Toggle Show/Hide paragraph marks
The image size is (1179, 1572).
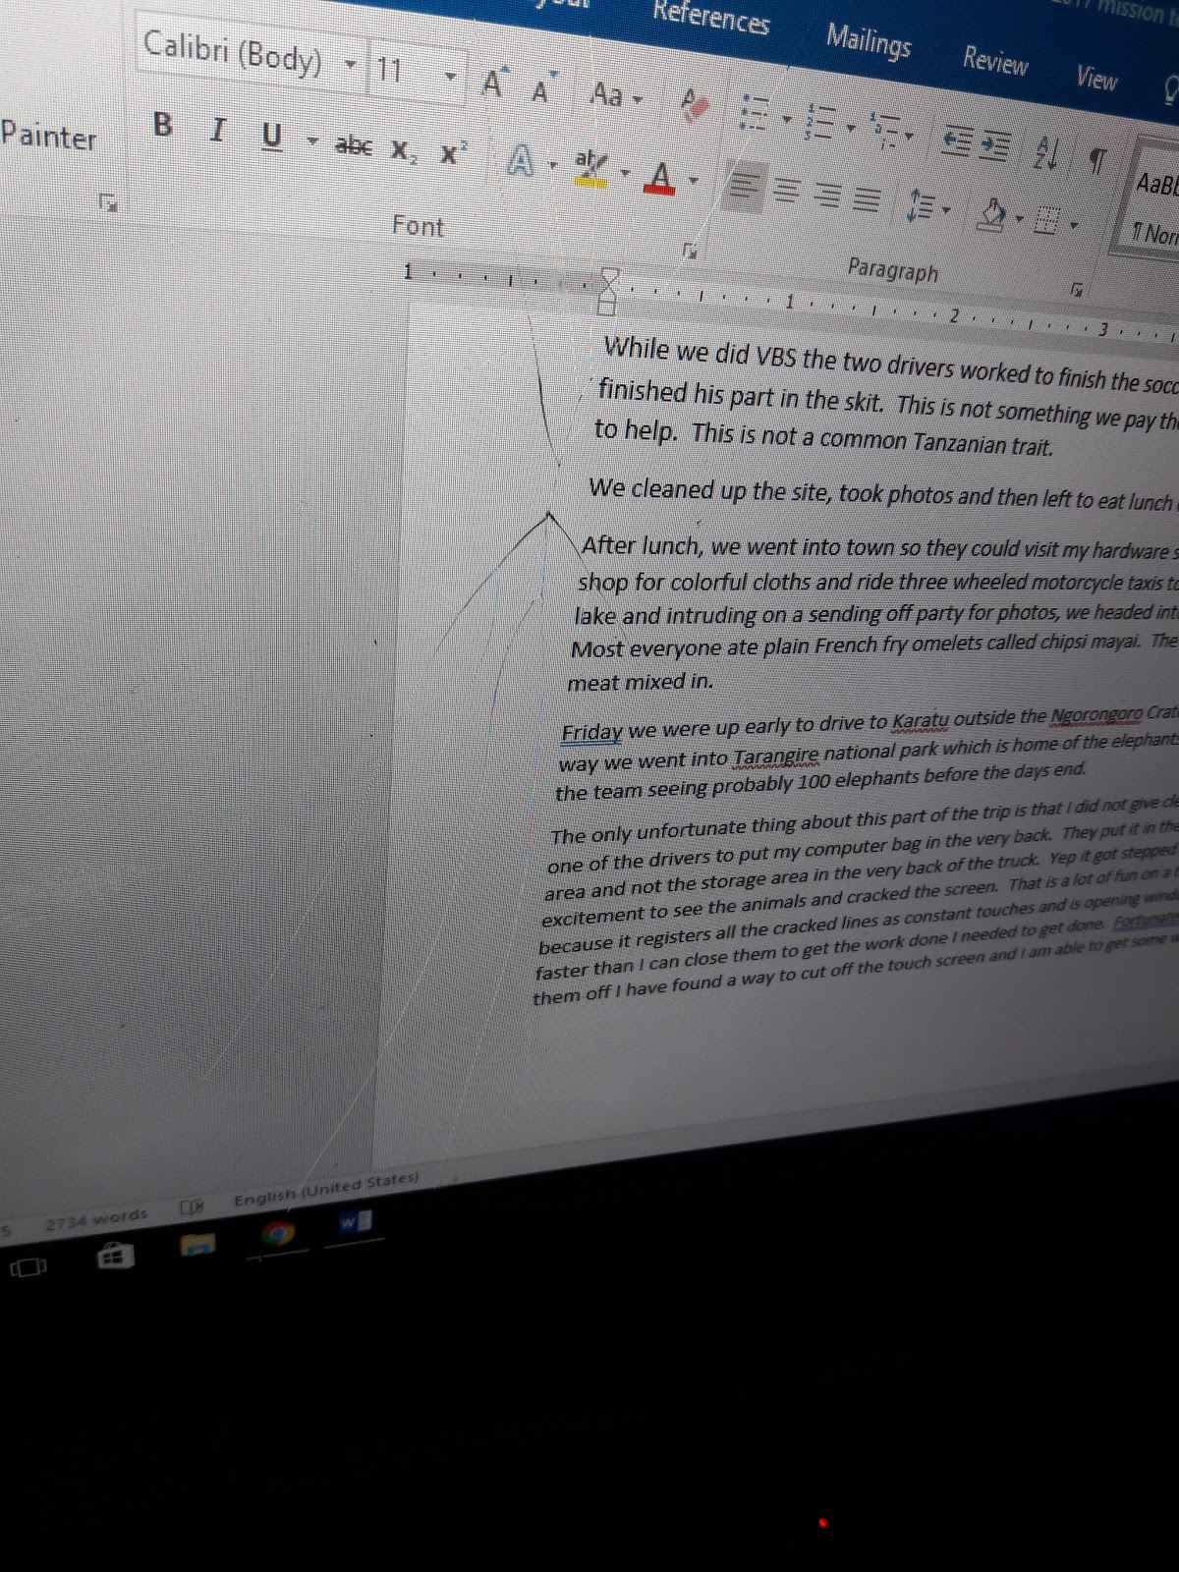coord(1097,158)
